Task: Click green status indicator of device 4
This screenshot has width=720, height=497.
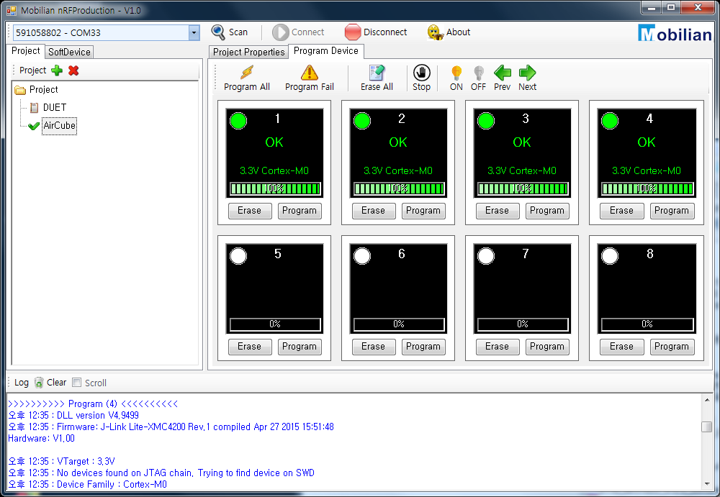Action: 610,121
